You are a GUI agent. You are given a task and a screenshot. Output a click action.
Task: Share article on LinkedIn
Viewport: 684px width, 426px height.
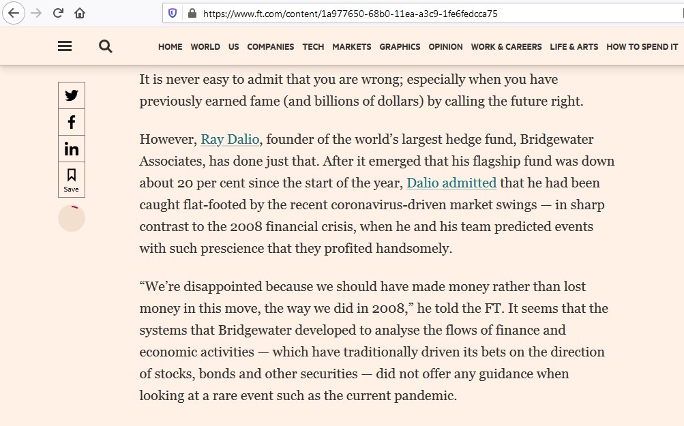[x=72, y=149]
